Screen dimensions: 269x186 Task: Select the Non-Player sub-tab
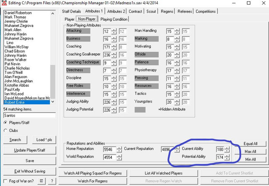tap(87, 19)
